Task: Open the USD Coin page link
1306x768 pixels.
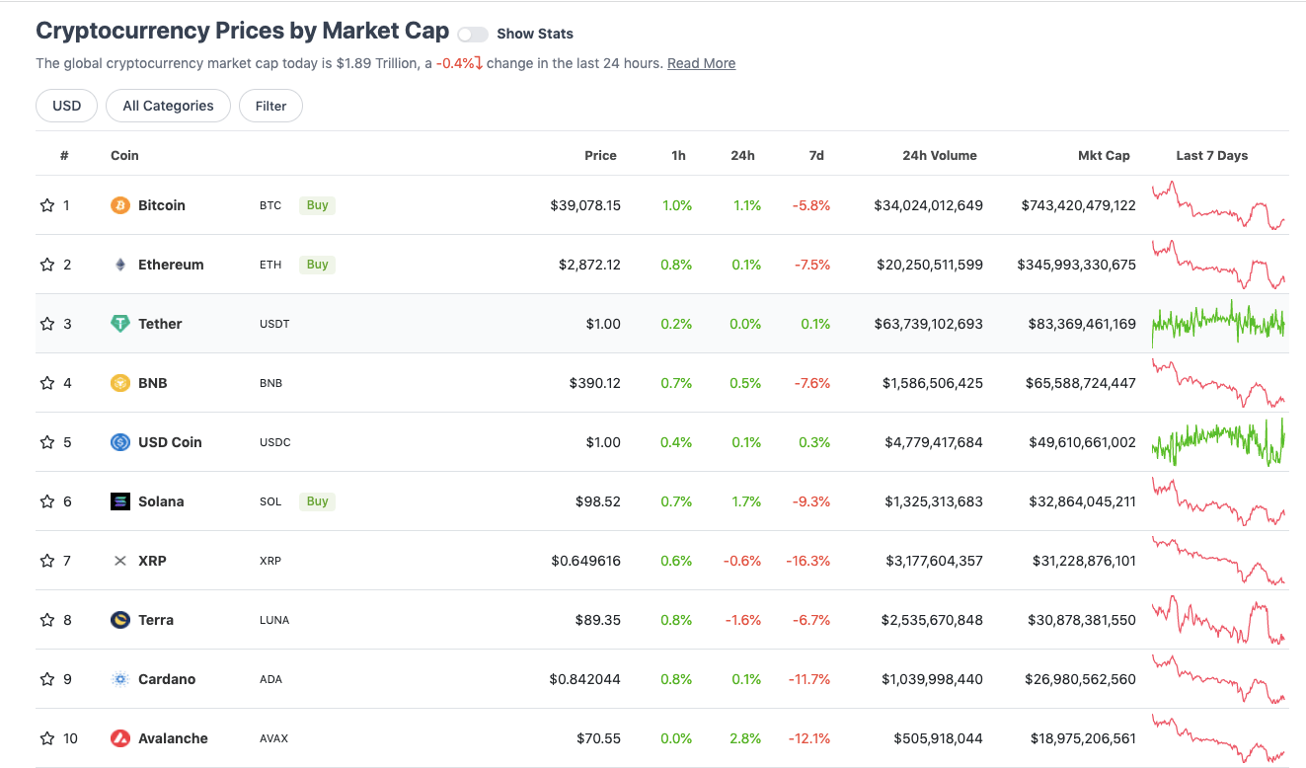Action: coord(170,442)
